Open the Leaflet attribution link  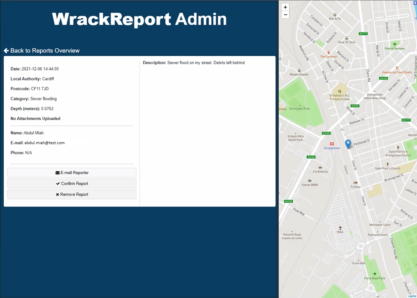tap(412, 296)
